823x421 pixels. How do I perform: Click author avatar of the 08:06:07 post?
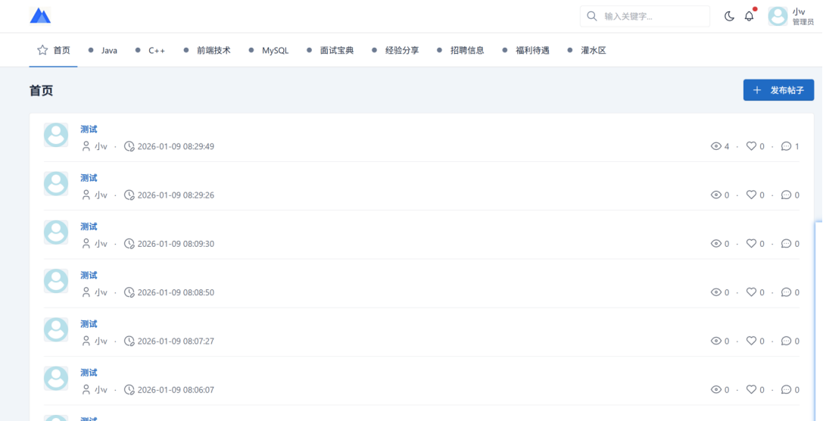click(55, 379)
